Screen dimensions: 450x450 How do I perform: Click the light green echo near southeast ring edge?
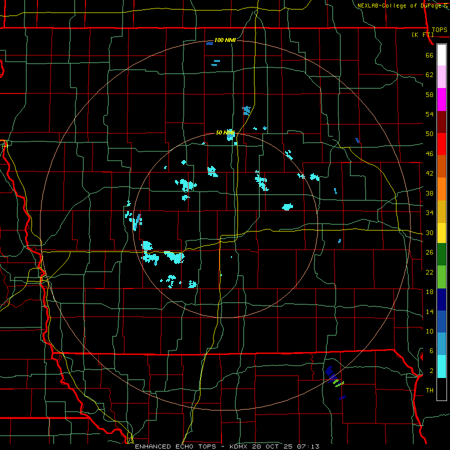(x=338, y=383)
